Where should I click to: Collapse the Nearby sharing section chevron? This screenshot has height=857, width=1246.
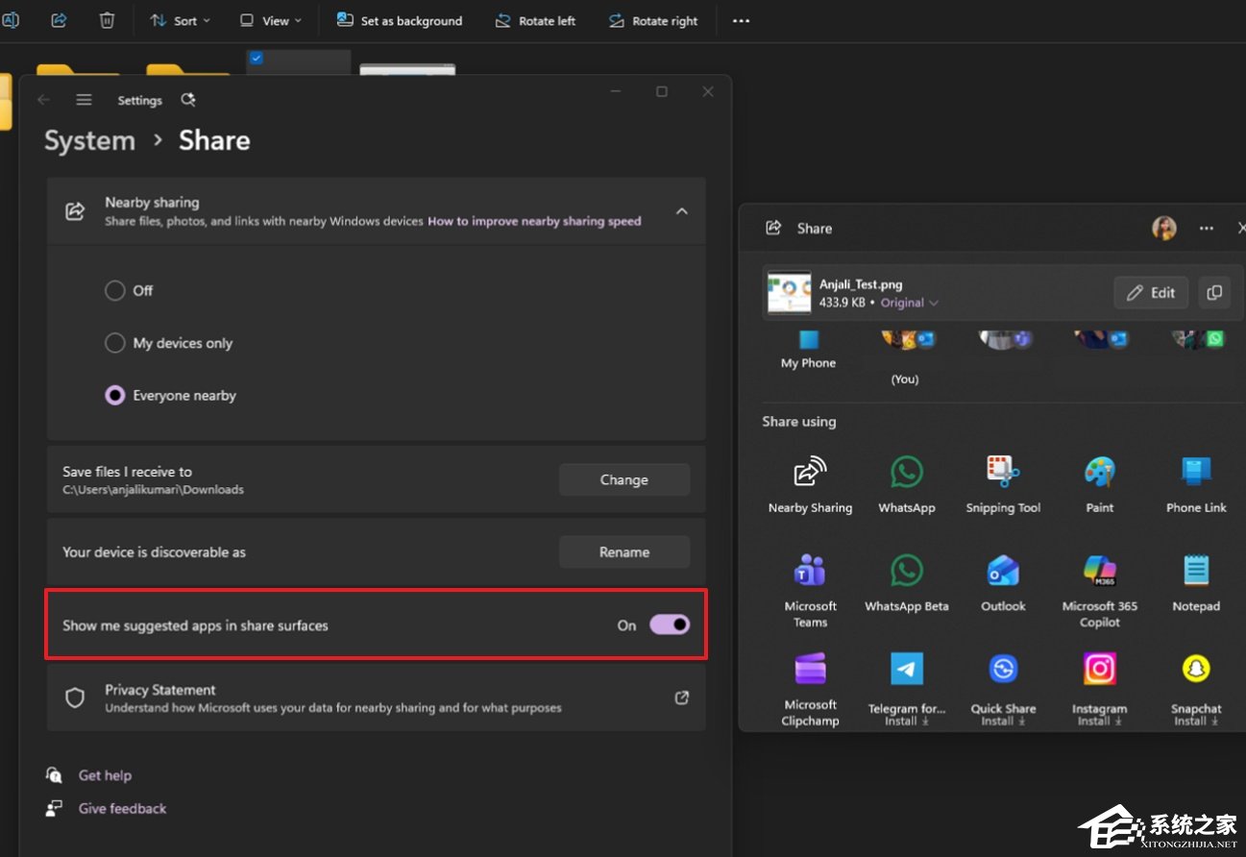[682, 211]
